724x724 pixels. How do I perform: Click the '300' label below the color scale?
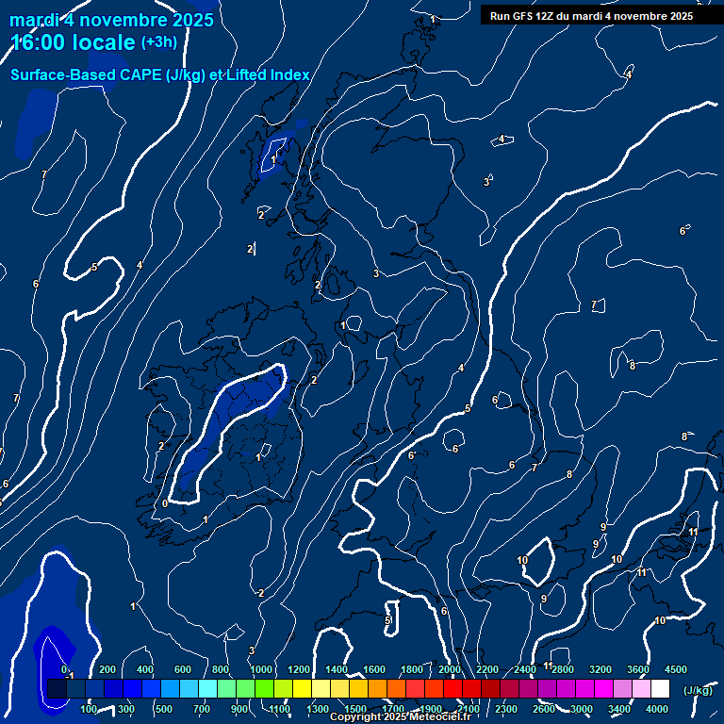126,709
